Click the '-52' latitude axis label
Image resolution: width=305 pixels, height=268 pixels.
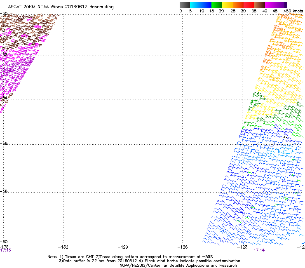4,55
